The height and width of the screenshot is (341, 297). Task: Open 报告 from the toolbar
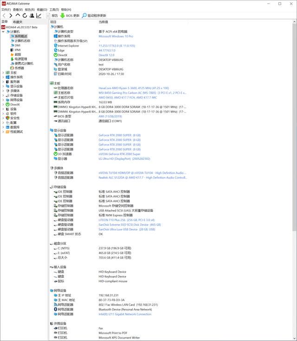tap(52, 16)
